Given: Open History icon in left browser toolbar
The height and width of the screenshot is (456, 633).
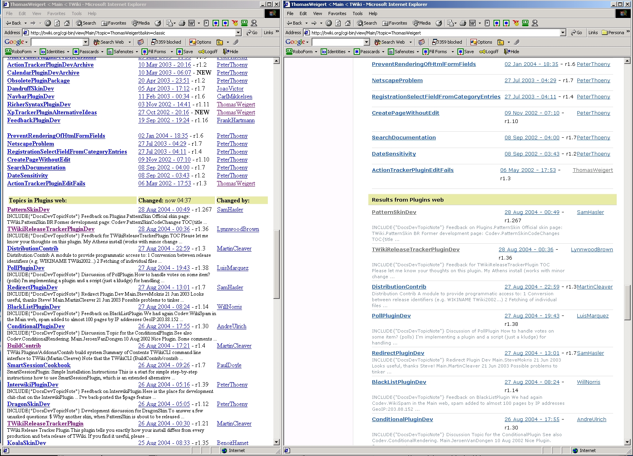Looking at the screenshot, I should click(158, 23).
